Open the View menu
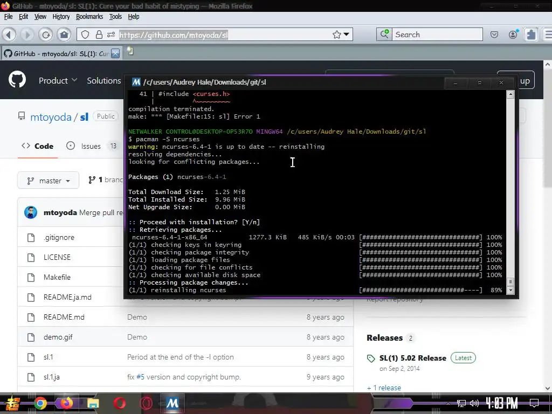Screen dimensions: 552x414 [x=40, y=17]
